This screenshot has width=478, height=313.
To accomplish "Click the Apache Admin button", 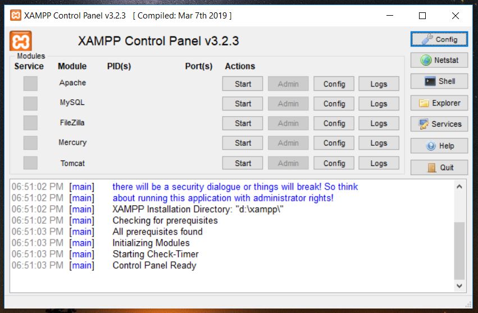I will coord(288,84).
